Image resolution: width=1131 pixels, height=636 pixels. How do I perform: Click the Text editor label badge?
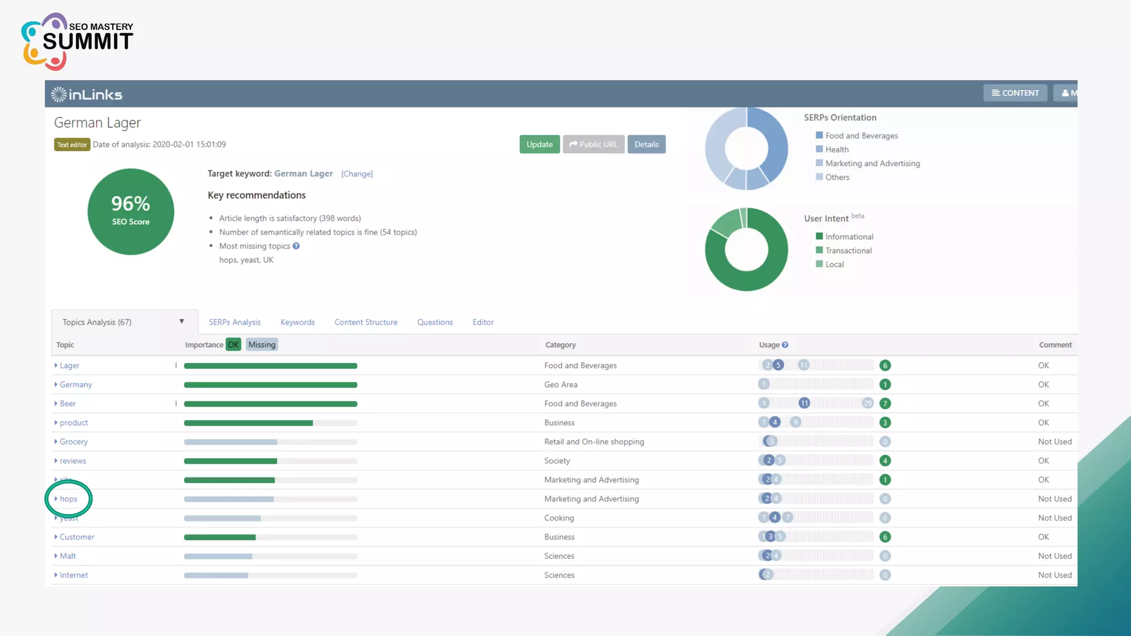(72, 145)
